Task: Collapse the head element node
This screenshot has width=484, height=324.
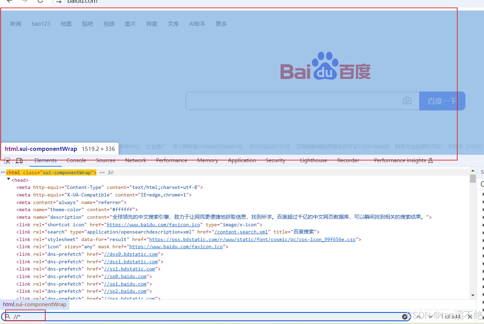Action: point(9,179)
